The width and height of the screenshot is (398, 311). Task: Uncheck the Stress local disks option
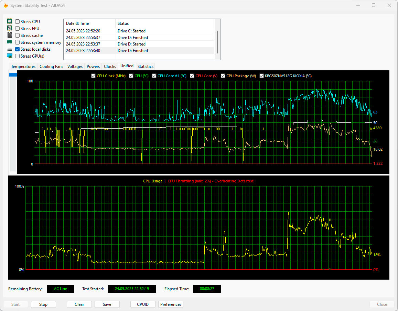18,49
